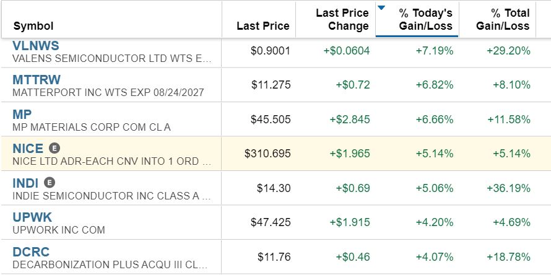The image size is (551, 275).
Task: Open the NICE ticker link
Action: pos(28,149)
